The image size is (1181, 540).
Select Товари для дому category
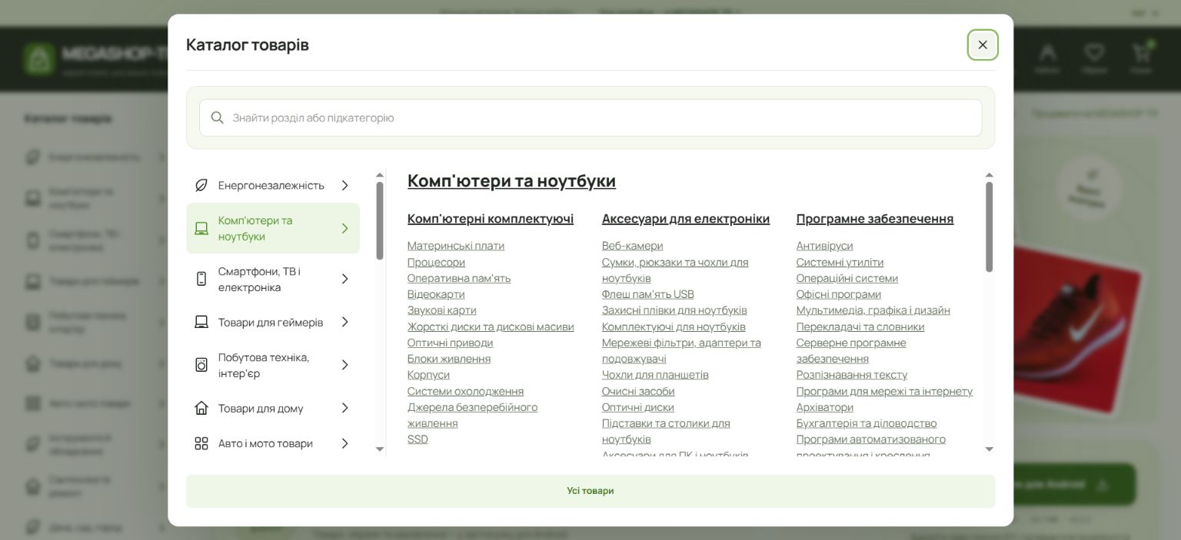point(273,408)
